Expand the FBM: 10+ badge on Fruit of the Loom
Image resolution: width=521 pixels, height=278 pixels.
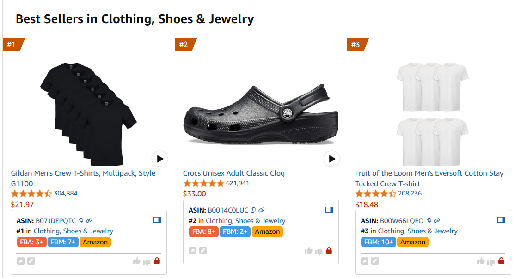click(378, 242)
